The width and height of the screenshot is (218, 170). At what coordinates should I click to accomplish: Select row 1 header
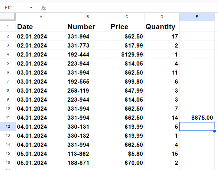click(x=8, y=26)
